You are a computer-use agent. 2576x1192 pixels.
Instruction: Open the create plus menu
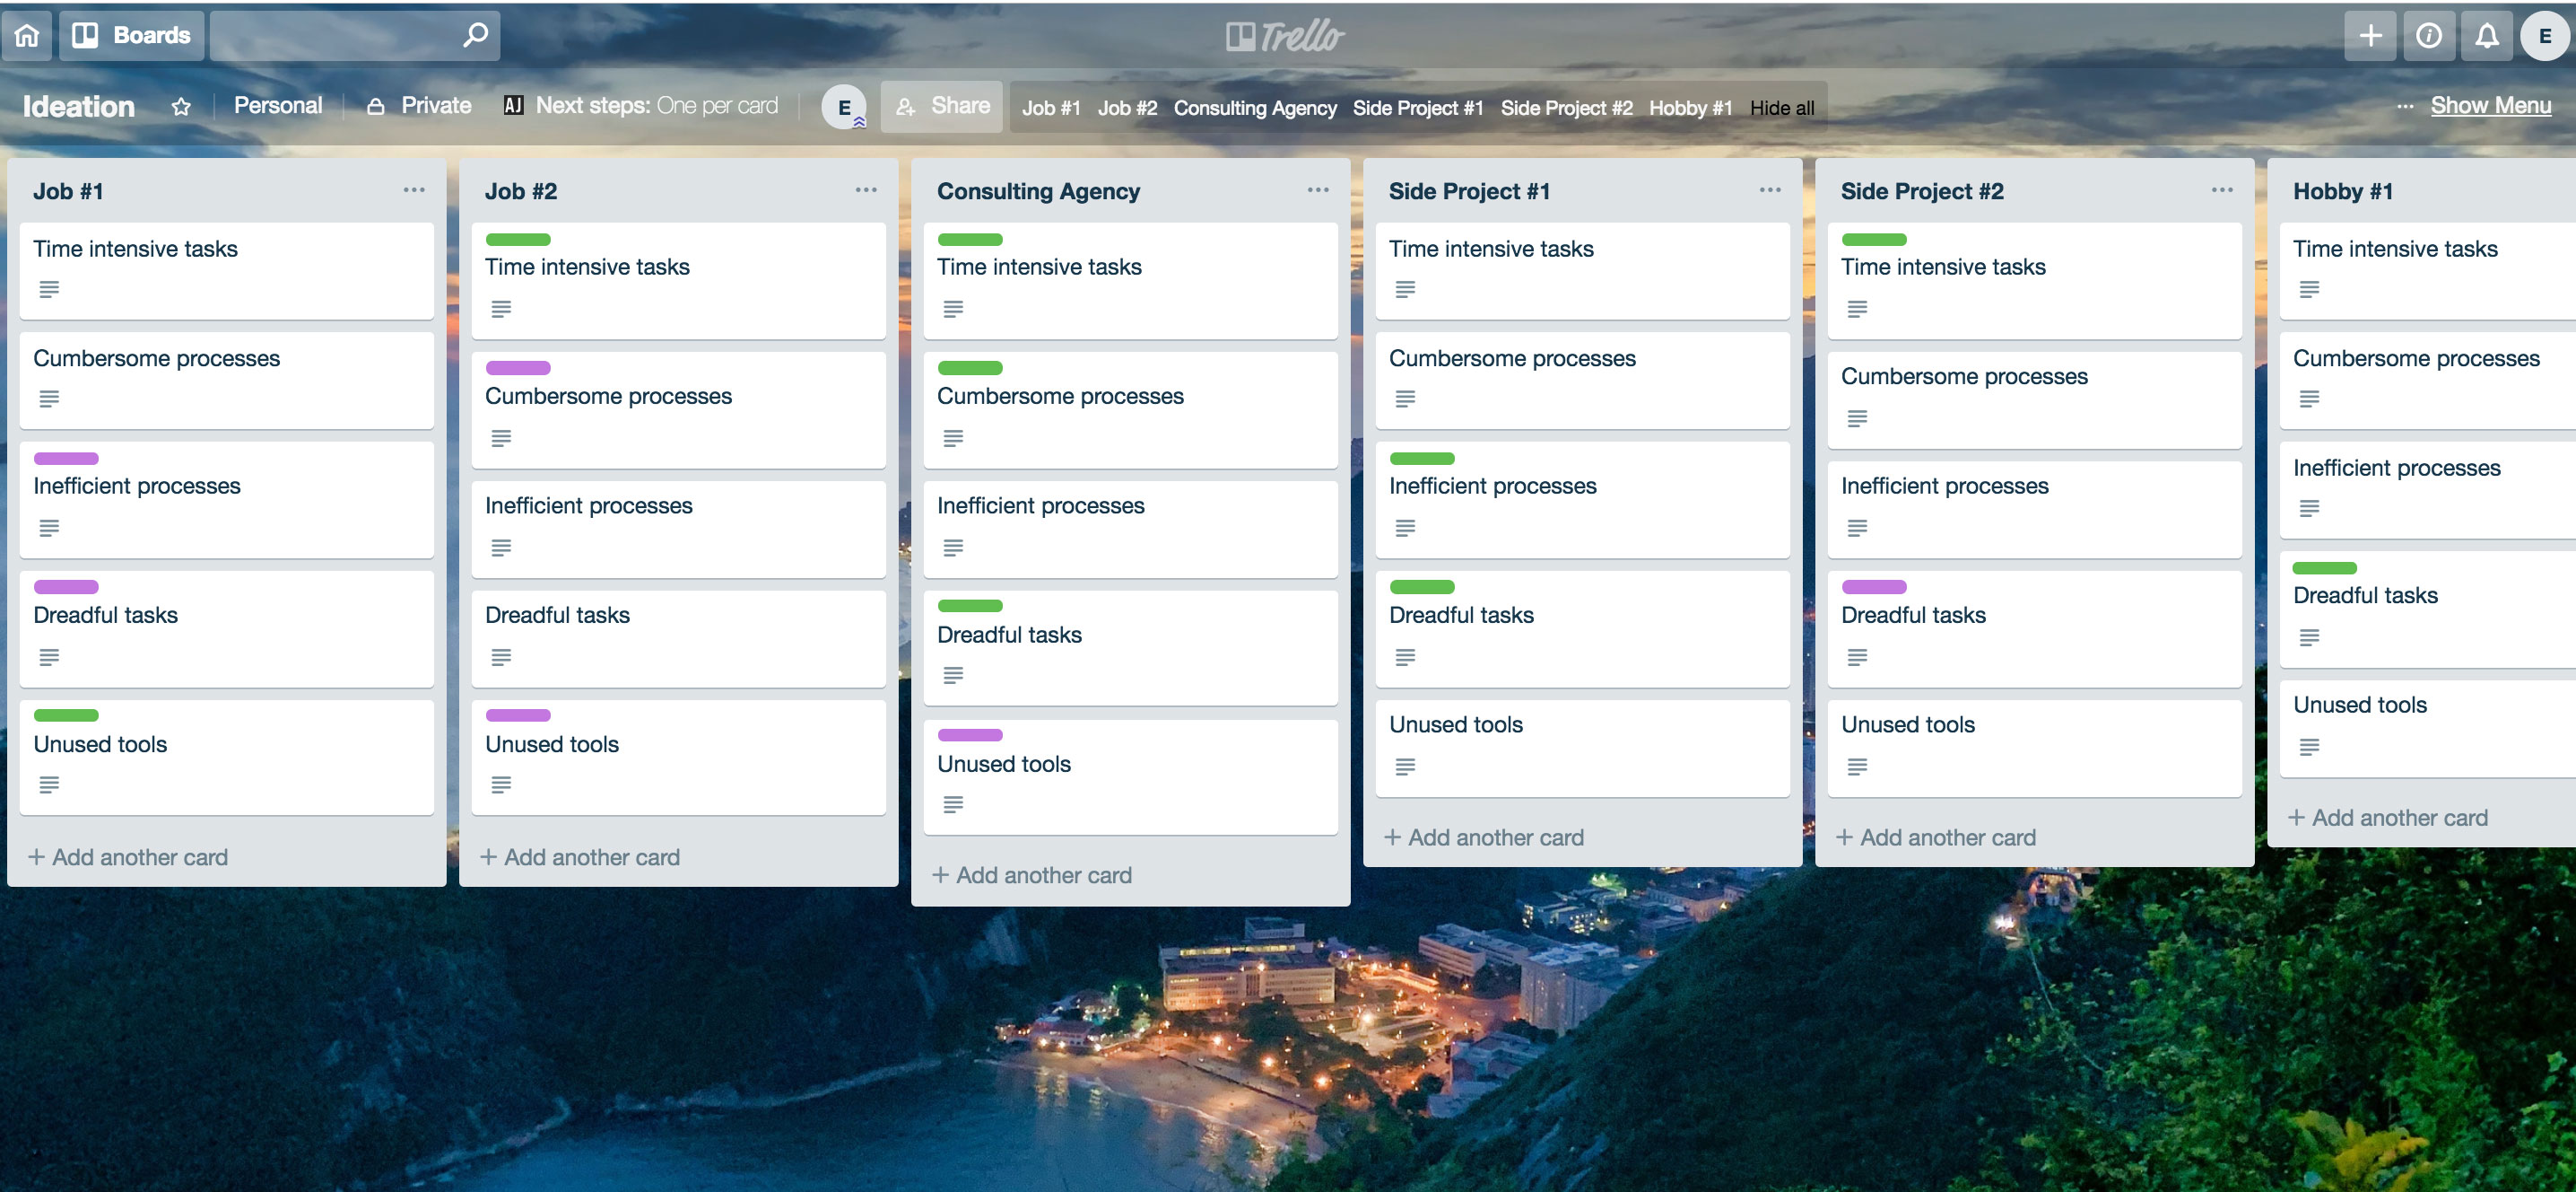pyautogui.click(x=2370, y=36)
